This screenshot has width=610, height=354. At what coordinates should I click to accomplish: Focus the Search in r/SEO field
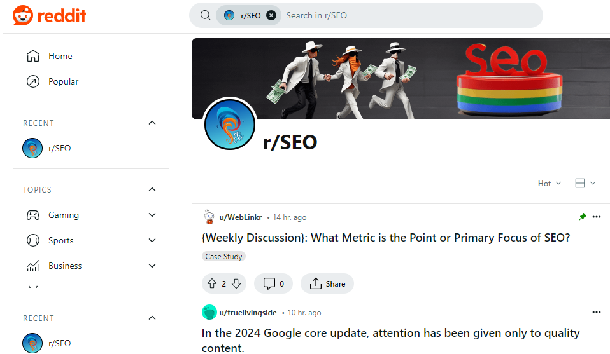408,15
